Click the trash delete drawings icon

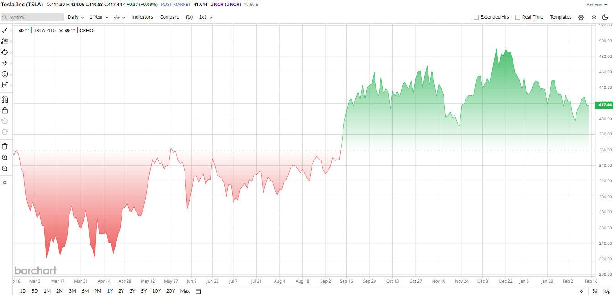coord(5,146)
